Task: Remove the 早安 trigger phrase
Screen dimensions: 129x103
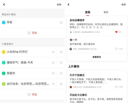Action: 61,22
